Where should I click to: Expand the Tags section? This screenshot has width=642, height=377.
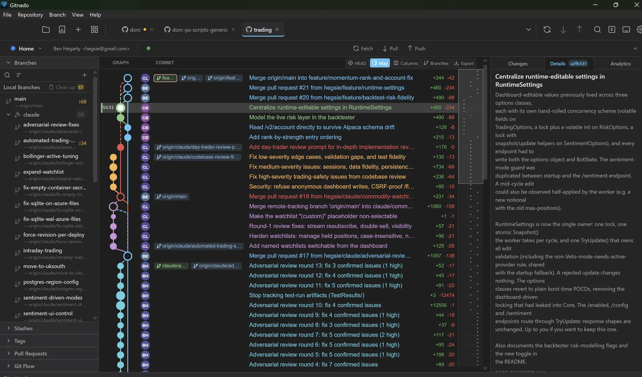pyautogui.click(x=8, y=341)
